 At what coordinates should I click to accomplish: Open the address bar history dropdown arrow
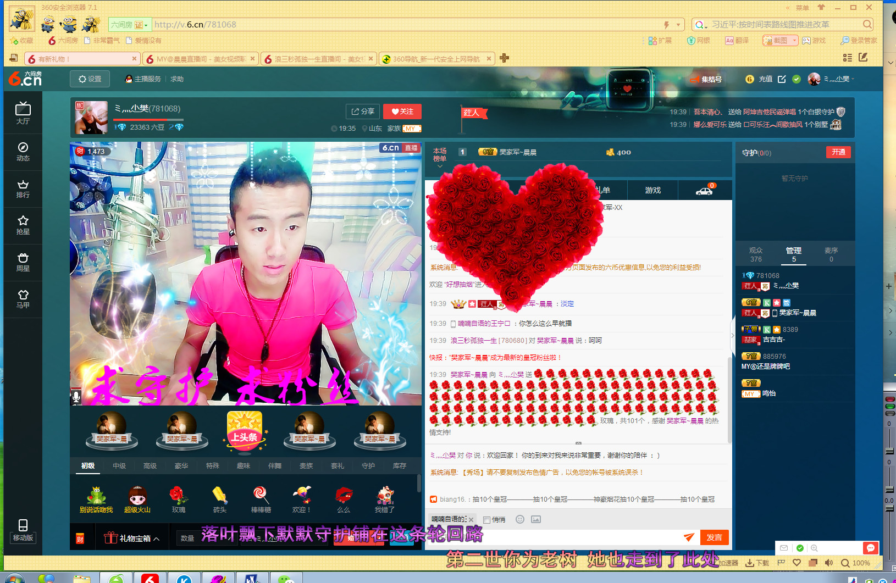click(678, 25)
